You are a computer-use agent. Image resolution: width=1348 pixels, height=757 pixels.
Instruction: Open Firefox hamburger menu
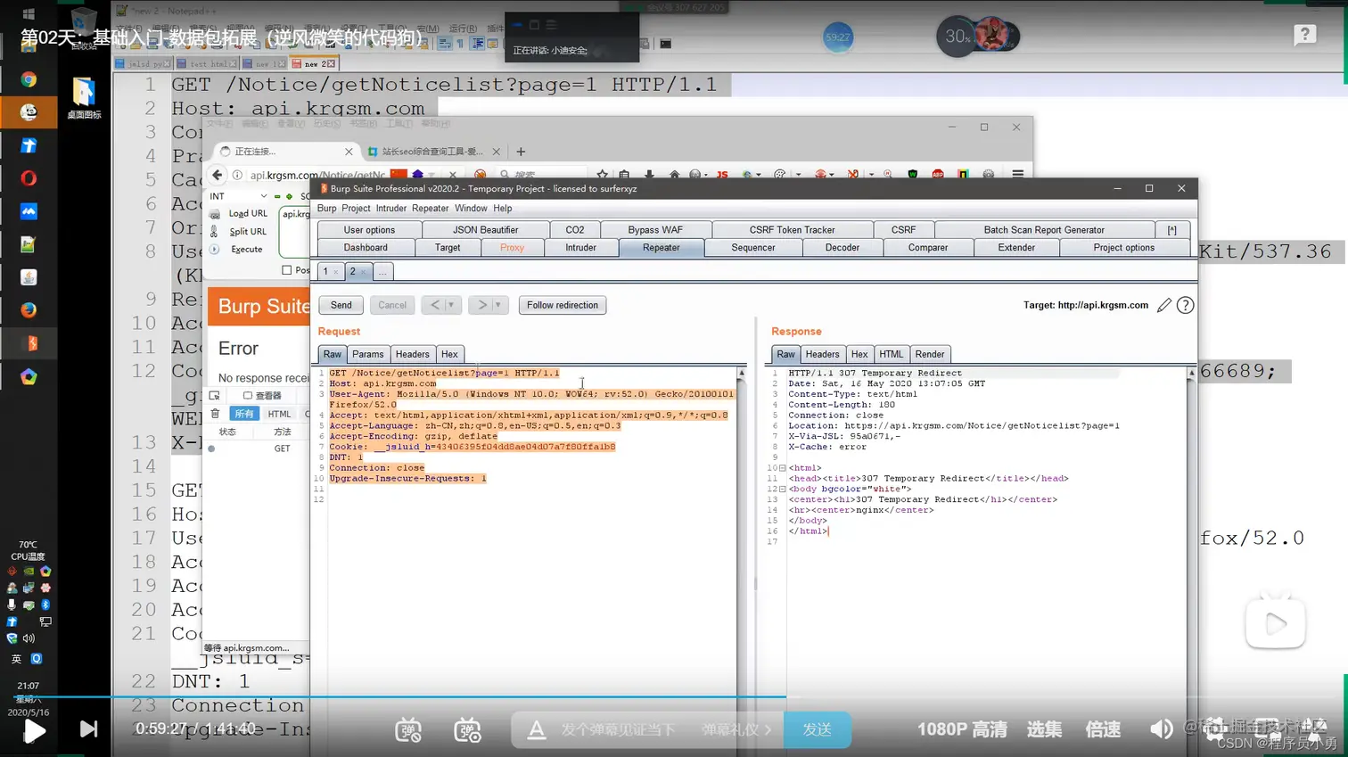1017,175
